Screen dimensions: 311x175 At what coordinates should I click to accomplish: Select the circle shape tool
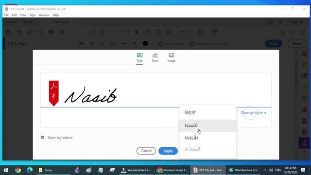click(x=113, y=43)
